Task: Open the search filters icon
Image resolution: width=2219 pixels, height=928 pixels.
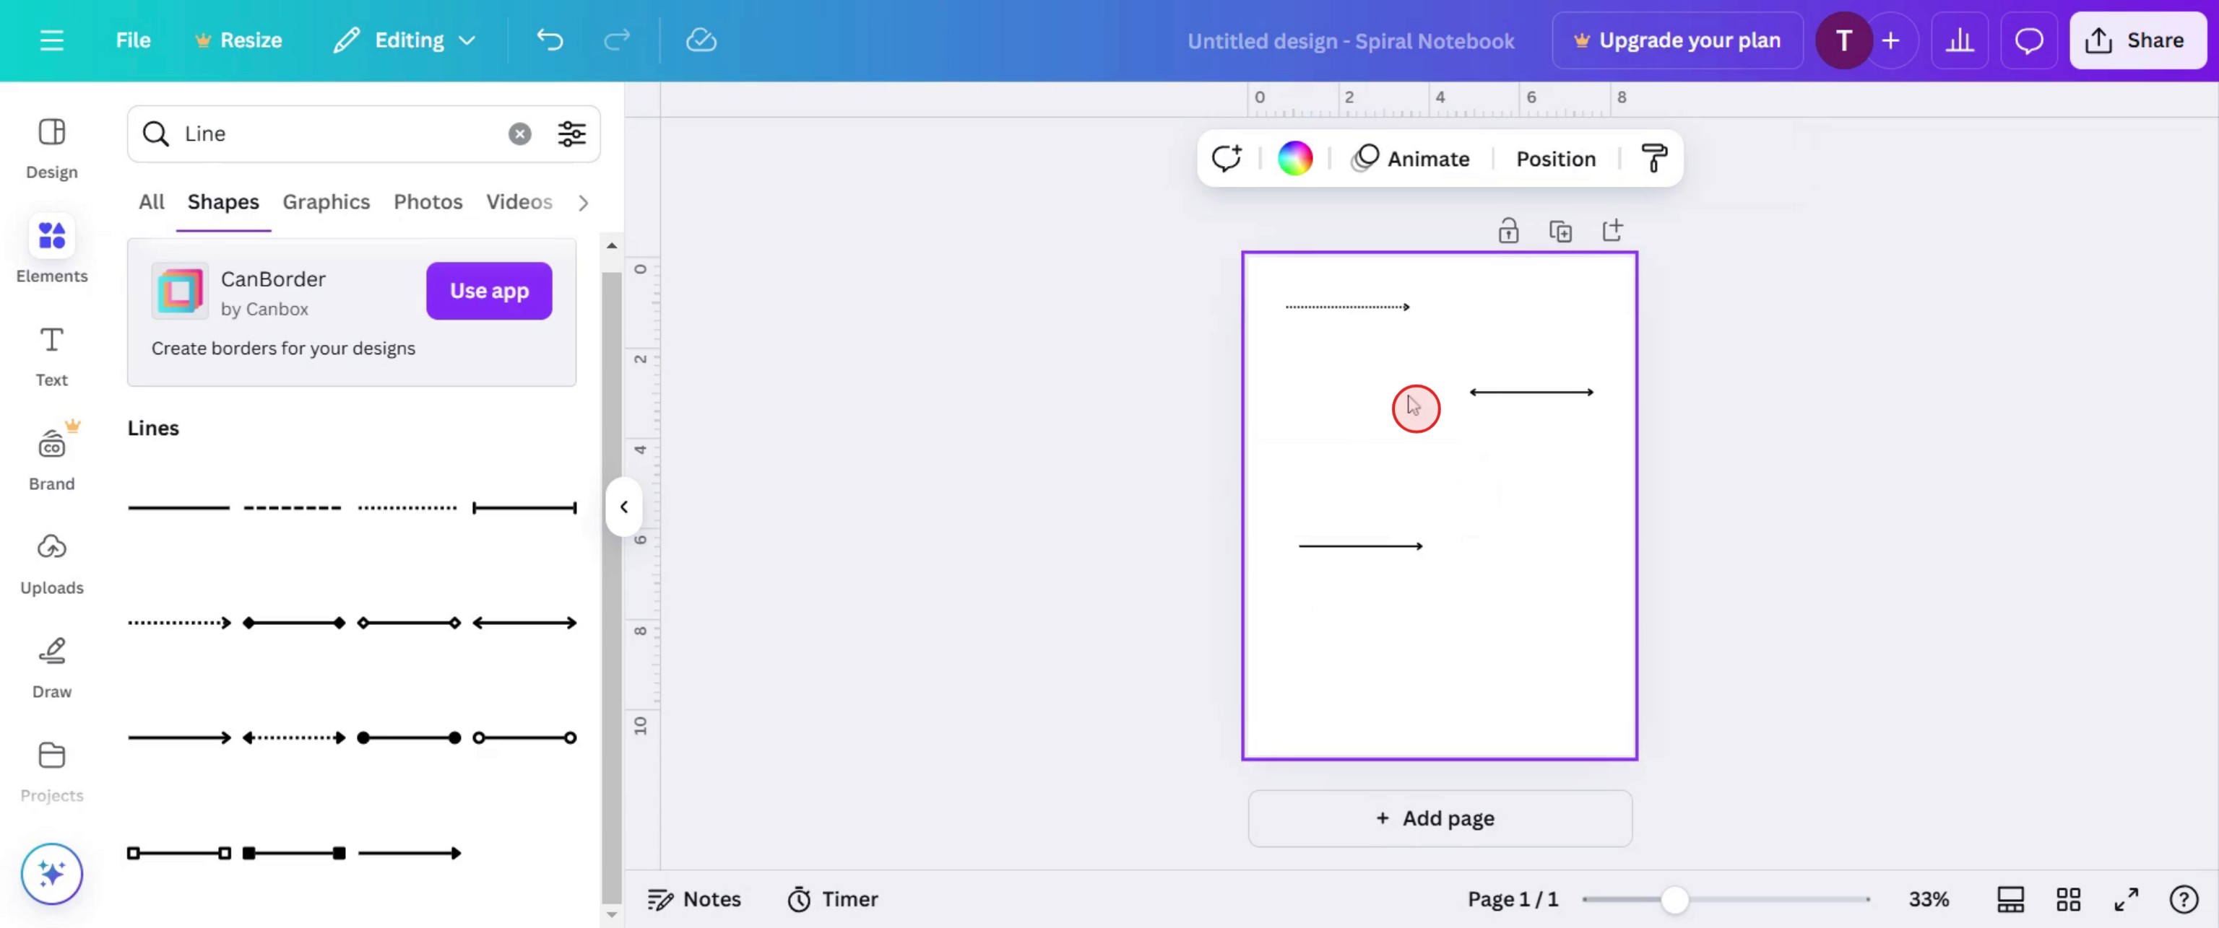Action: (x=571, y=133)
